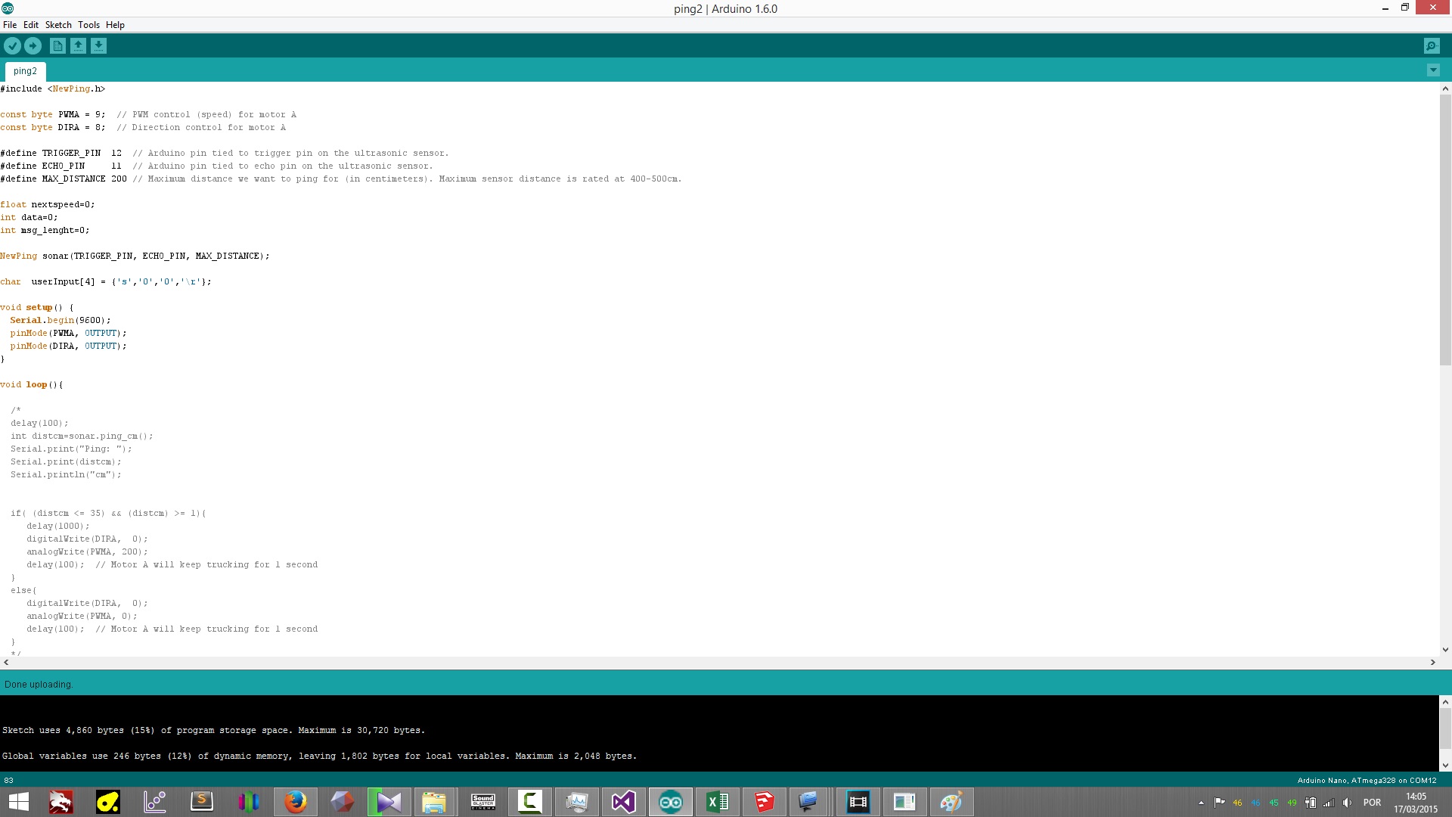Click the line number 83 in status bar

9,780
